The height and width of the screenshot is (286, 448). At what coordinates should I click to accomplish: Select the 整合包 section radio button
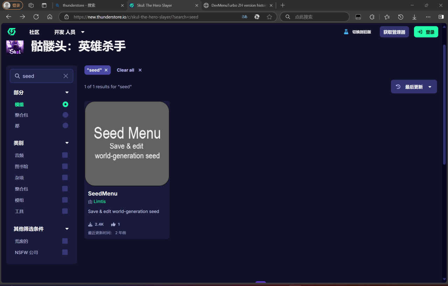[65, 115]
